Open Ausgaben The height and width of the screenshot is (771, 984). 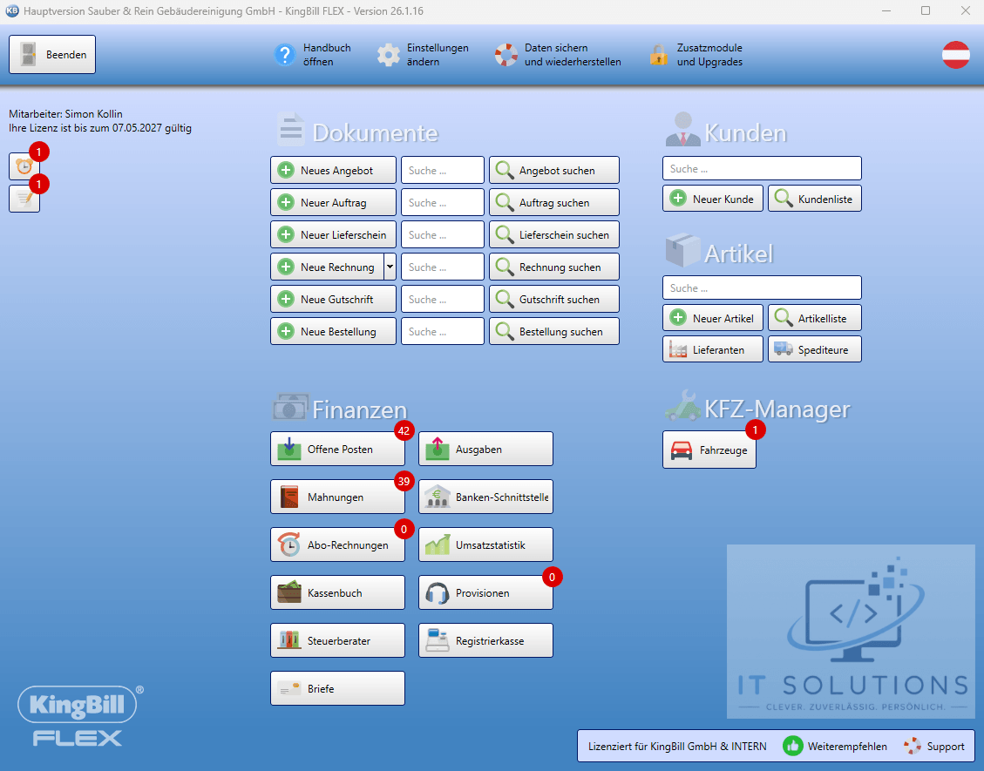pyautogui.click(x=485, y=449)
